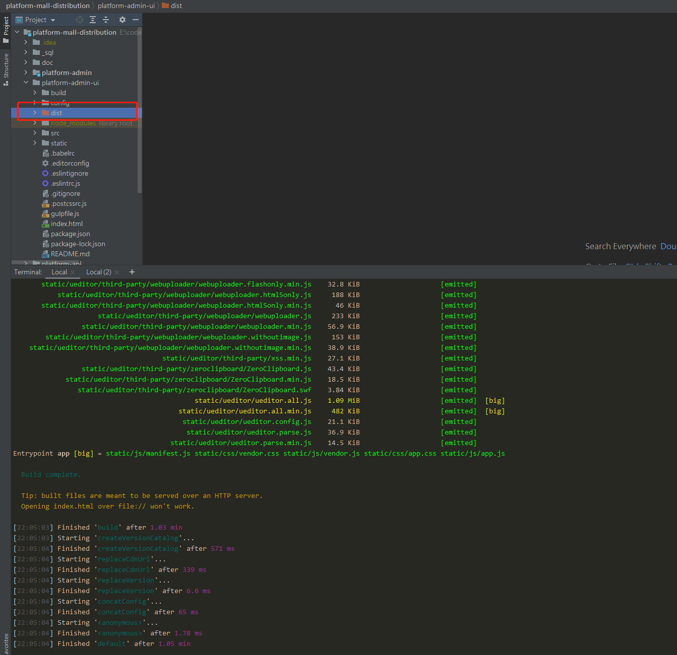
Task: Open Project panel settings gear
Action: pyautogui.click(x=122, y=20)
